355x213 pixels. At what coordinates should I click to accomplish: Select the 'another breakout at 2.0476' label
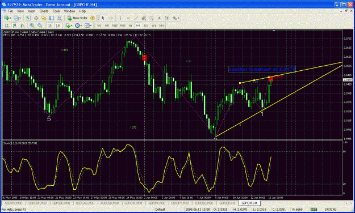262,69
